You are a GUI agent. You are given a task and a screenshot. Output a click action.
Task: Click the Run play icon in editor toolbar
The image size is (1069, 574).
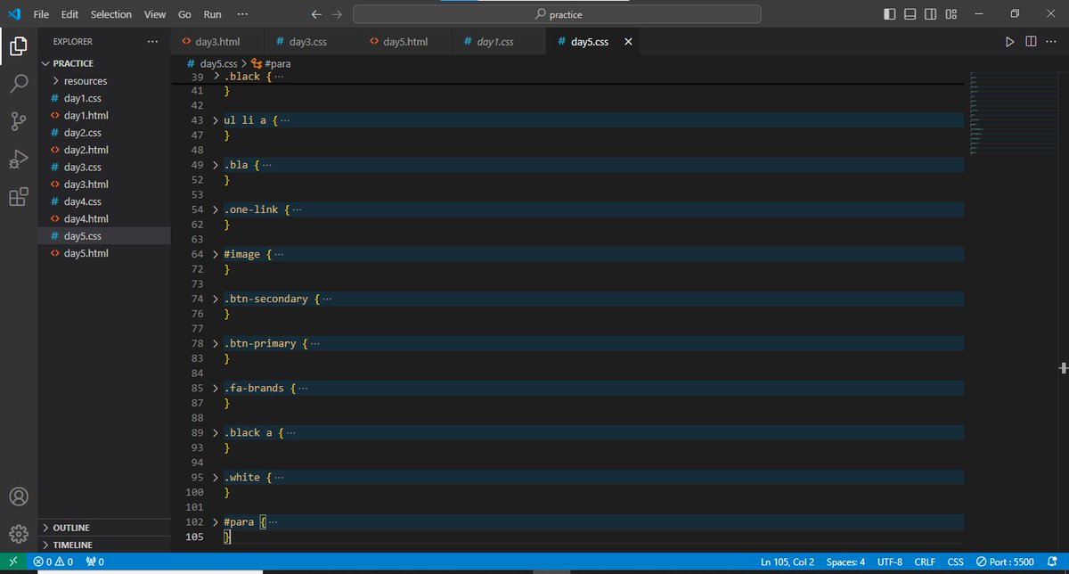pos(1009,42)
